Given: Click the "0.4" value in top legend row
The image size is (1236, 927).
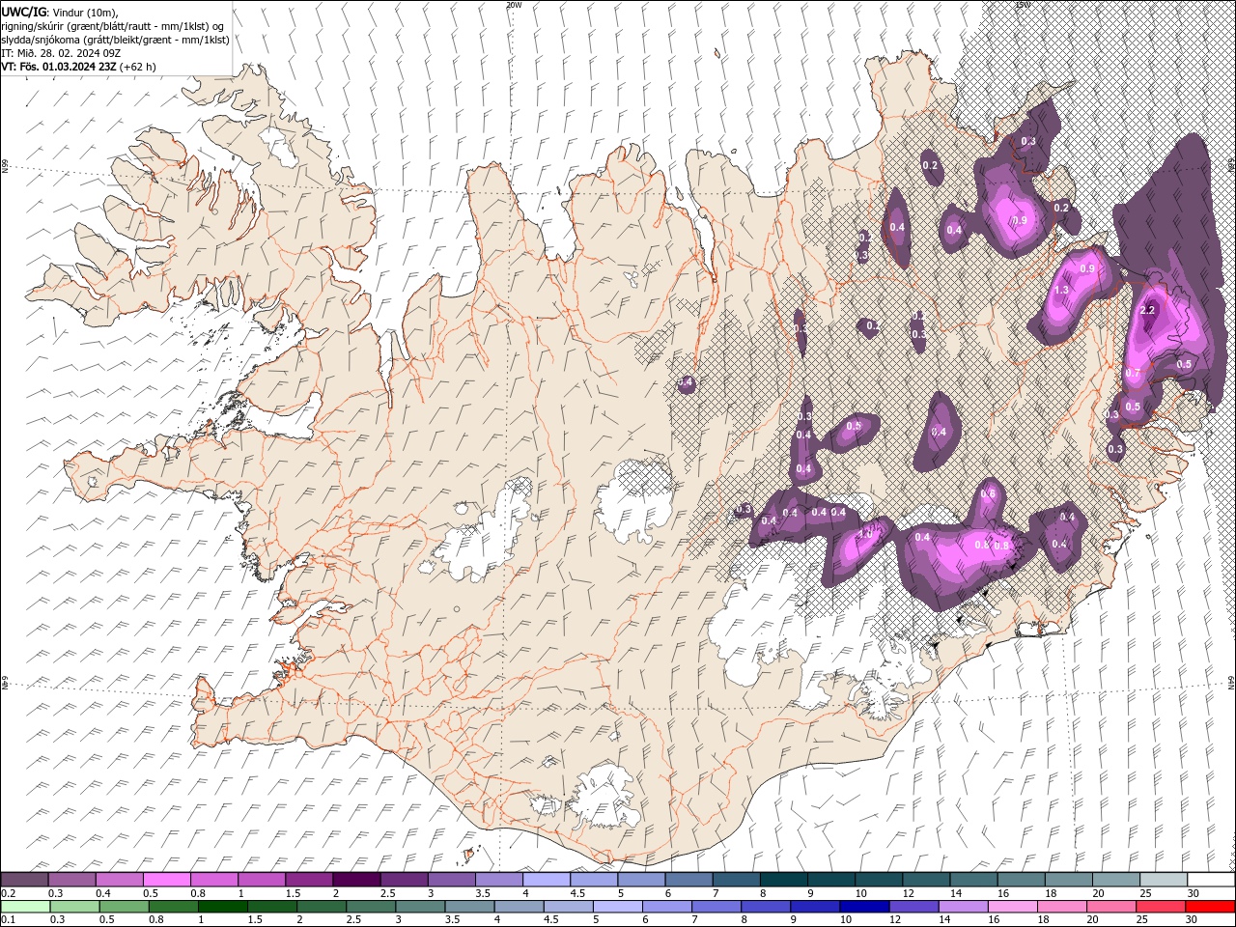Looking at the screenshot, I should 103,893.
